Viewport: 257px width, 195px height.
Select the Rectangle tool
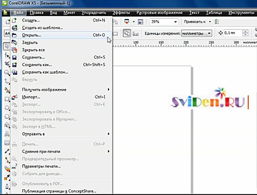7,99
